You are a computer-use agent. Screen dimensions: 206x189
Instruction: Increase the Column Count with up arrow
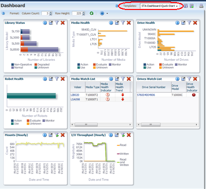51,12
